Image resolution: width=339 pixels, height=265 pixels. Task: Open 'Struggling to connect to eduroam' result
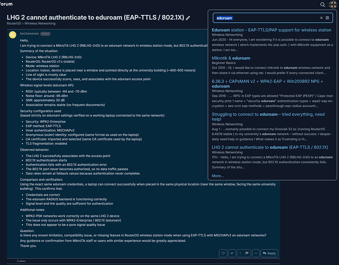coord(268,117)
